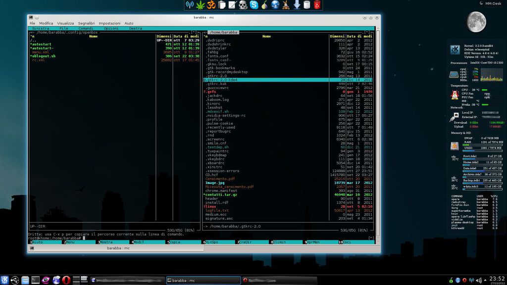Image resolution: width=507 pixels, height=285 pixels.
Task: Open the red trash bin dock icon
Action: [317, 5]
